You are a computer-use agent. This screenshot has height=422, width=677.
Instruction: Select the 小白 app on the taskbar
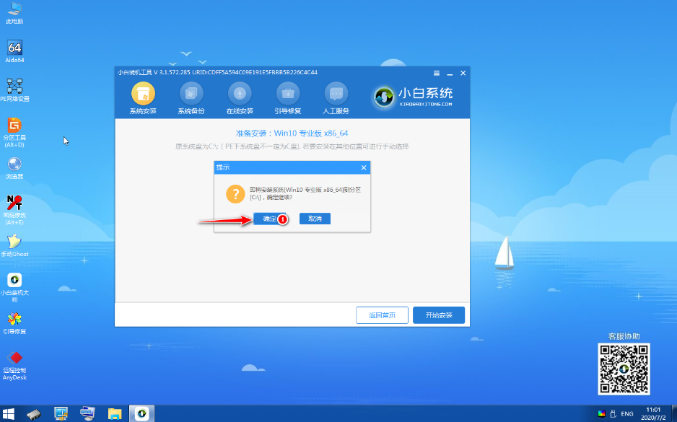[141, 414]
